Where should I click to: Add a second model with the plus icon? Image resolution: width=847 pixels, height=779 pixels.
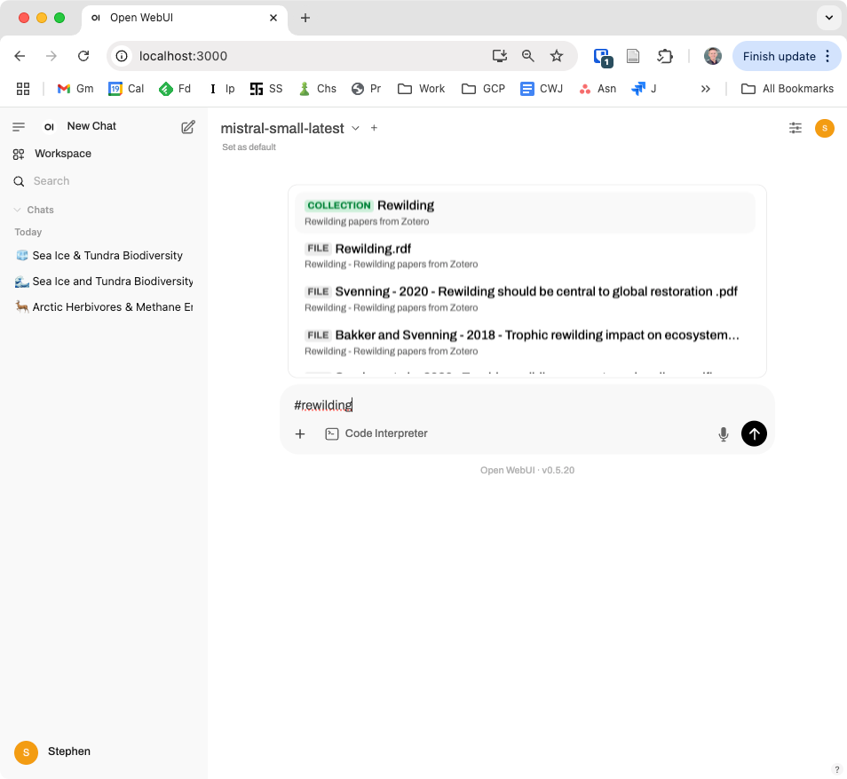374,128
